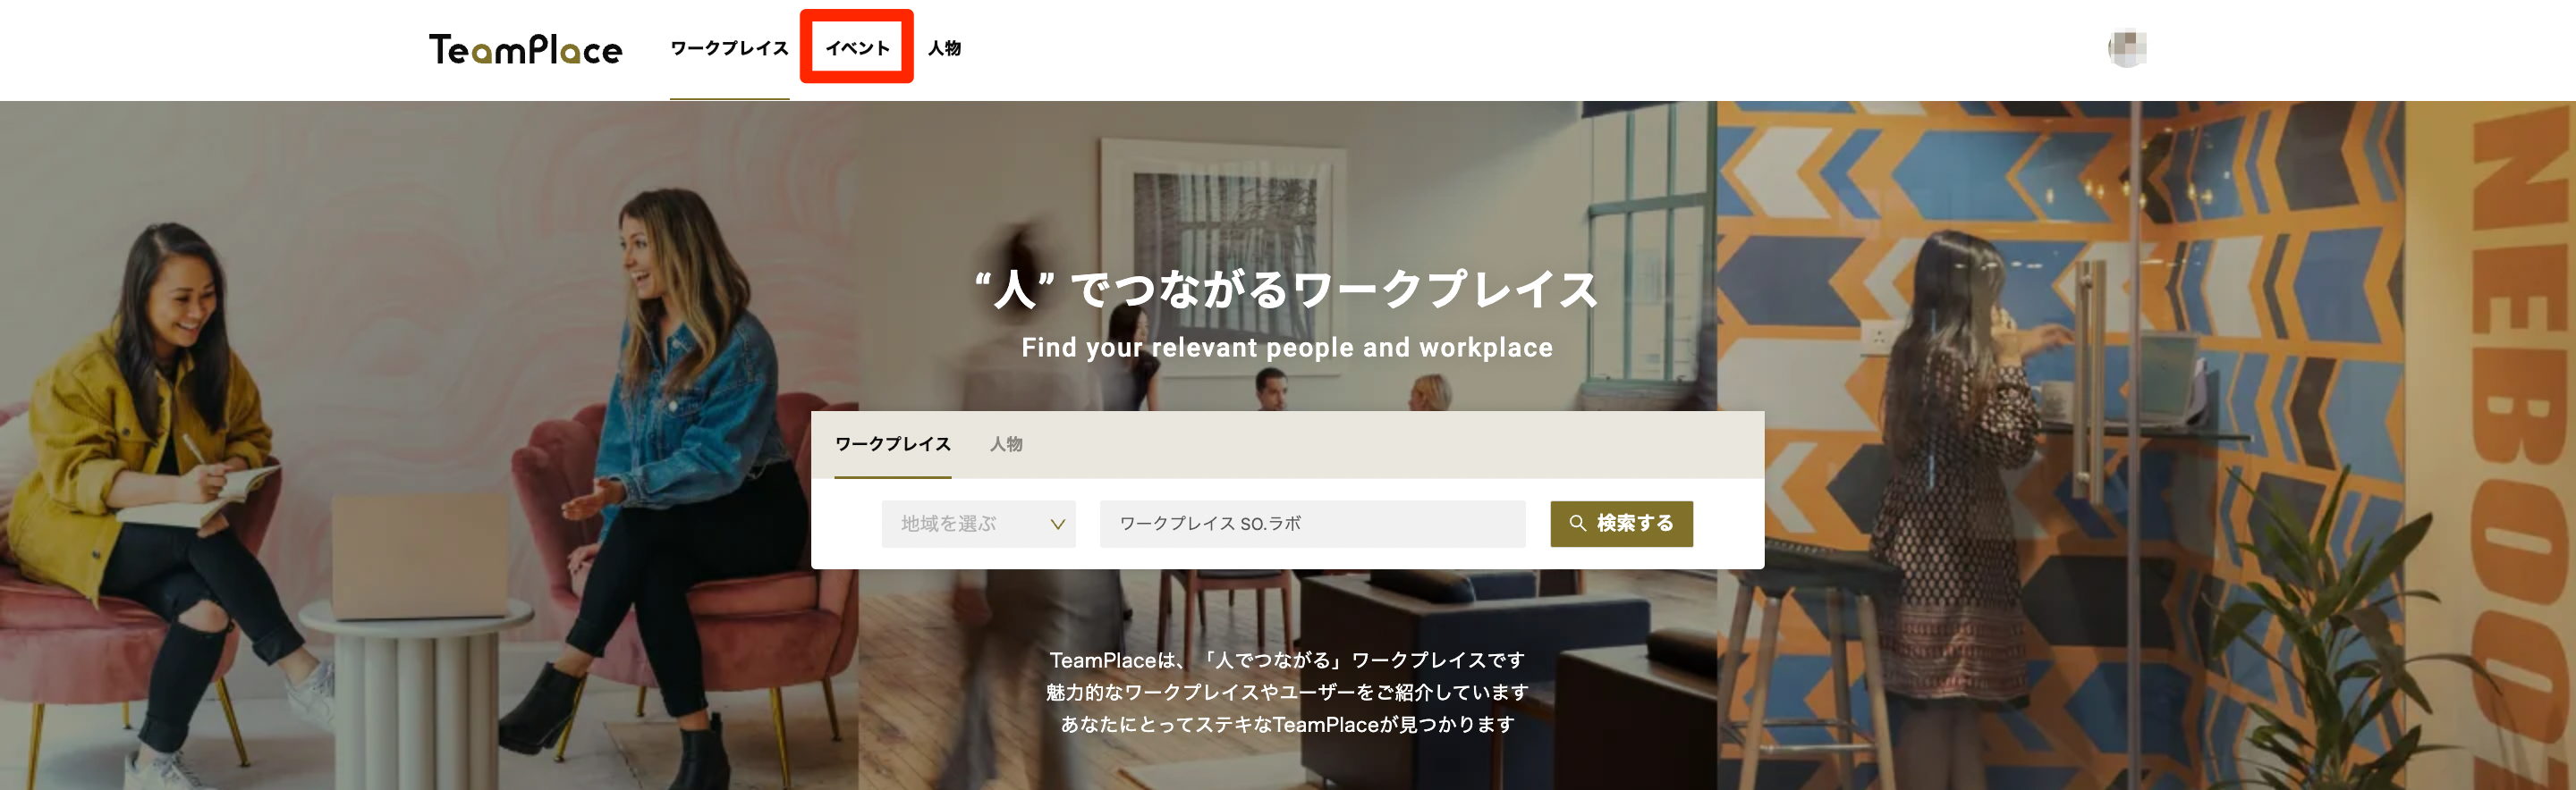Open イベント in the top navigation
This screenshot has height=790, width=2576.
pos(857,48)
